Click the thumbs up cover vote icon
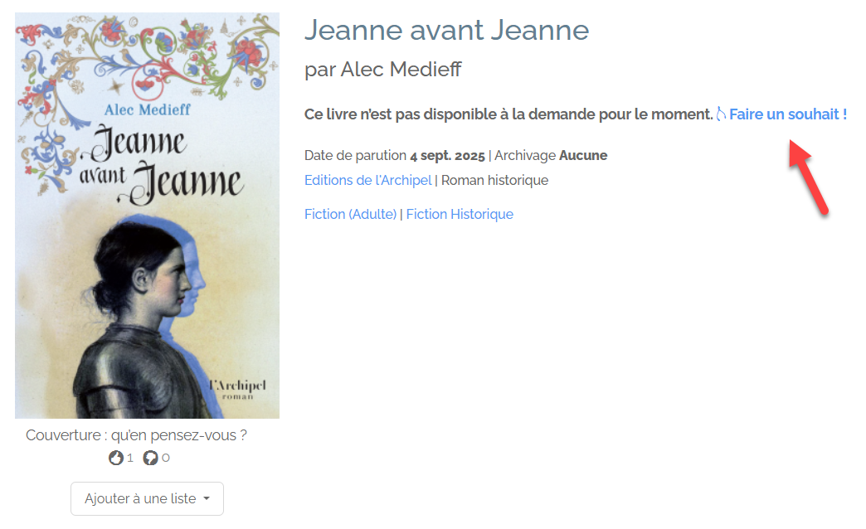Viewport: 866px width, 529px height. pyautogui.click(x=116, y=458)
